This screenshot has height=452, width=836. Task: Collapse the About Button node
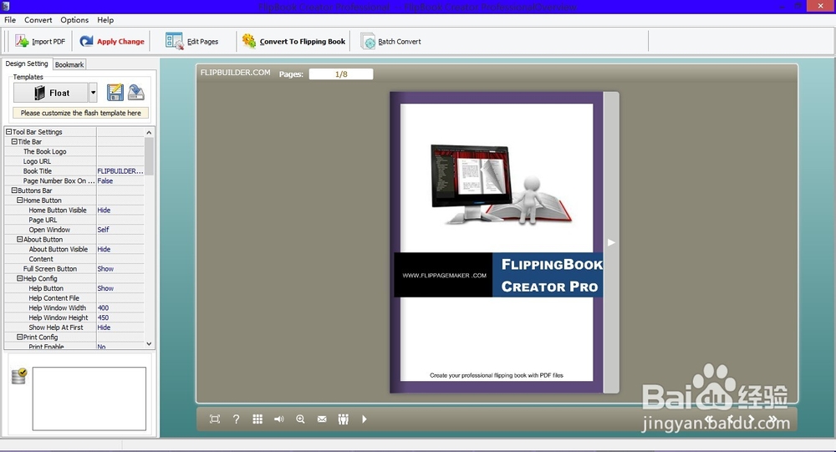coord(20,239)
